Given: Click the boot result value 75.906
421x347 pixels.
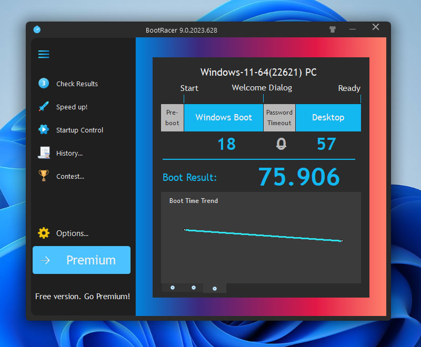Looking at the screenshot, I should pyautogui.click(x=299, y=177).
